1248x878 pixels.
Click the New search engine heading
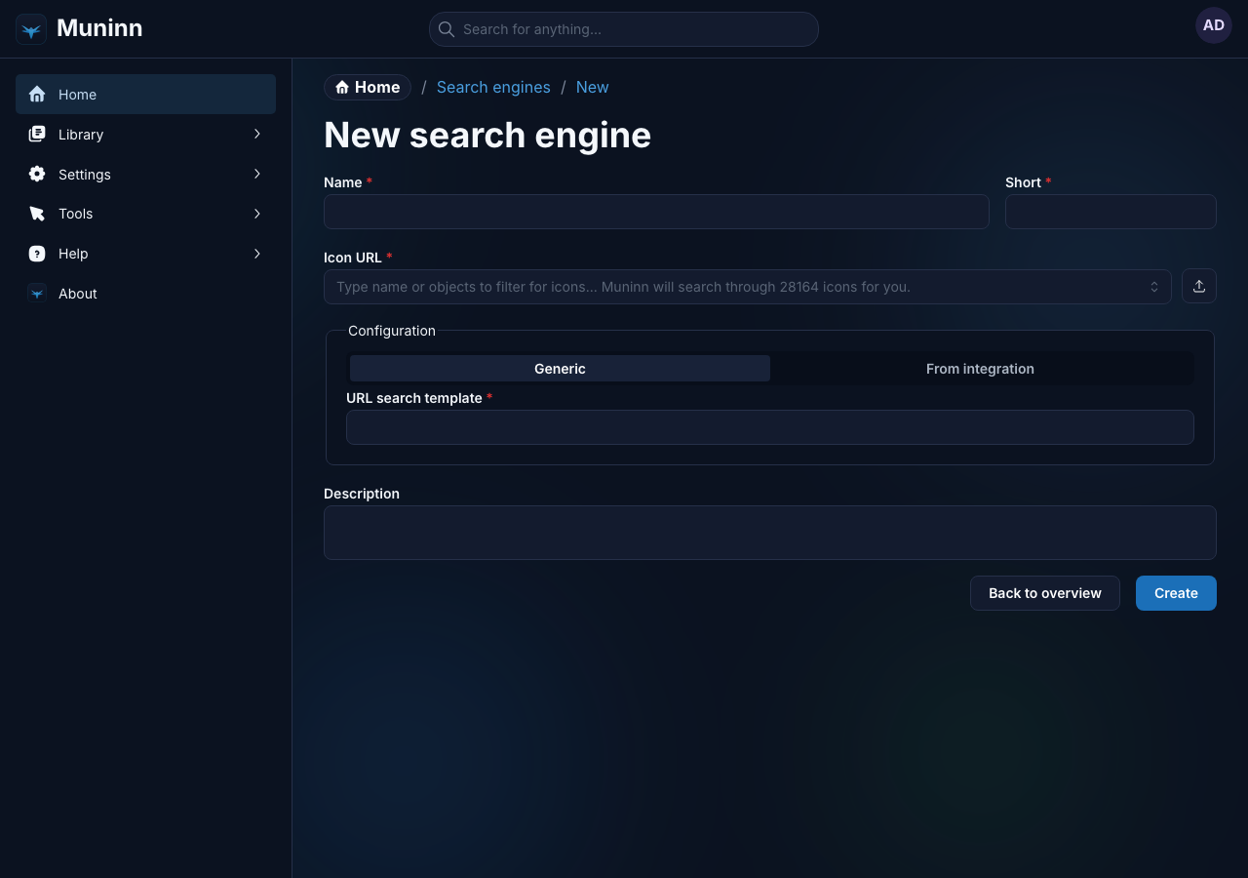click(487, 135)
